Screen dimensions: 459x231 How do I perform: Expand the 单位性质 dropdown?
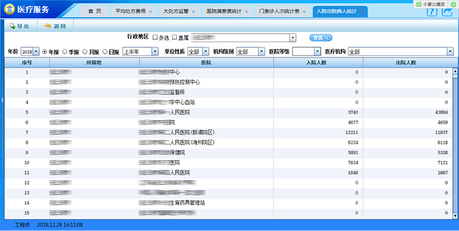click(198, 52)
